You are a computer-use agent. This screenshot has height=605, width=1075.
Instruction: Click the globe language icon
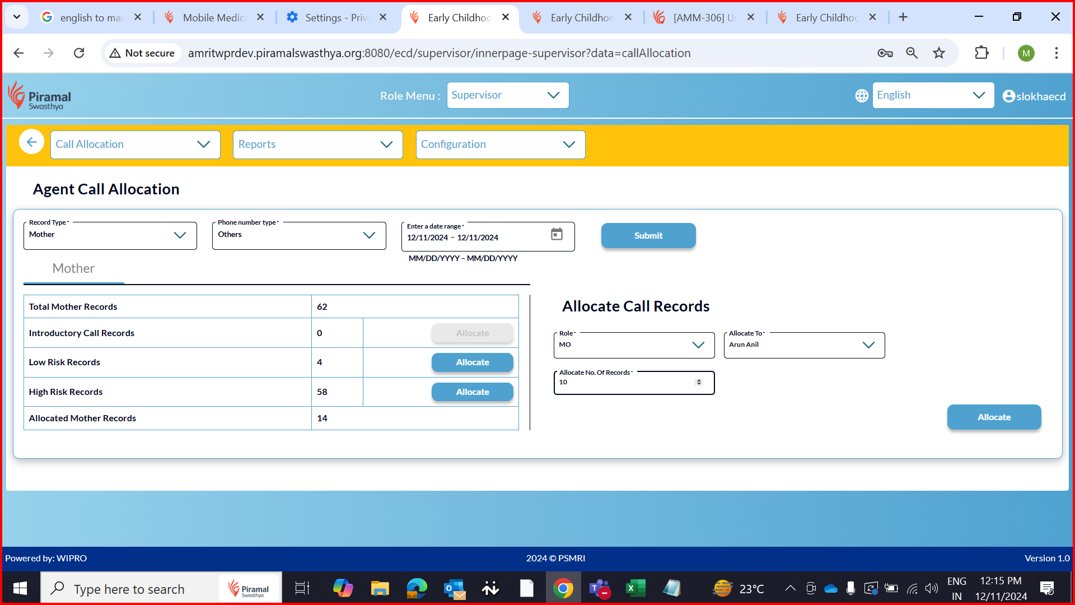coord(862,96)
